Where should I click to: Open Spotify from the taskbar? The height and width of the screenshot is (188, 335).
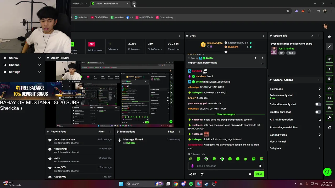[191, 184]
